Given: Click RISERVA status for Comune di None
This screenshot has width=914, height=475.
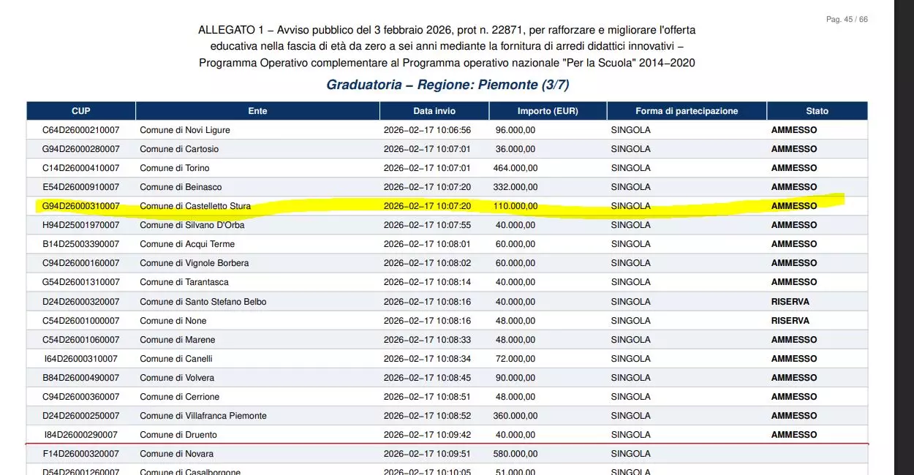Looking at the screenshot, I should tap(790, 321).
